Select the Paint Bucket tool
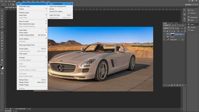 pos(2,41)
